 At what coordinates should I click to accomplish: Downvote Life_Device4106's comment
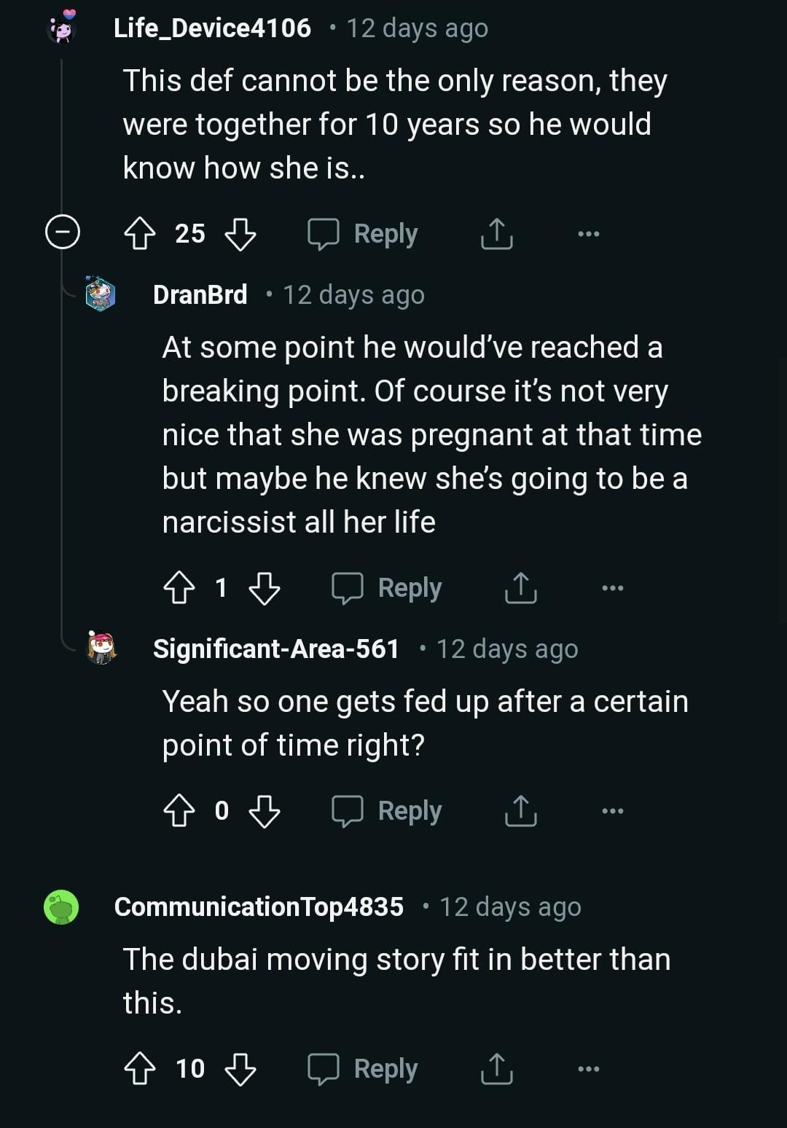pyautogui.click(x=240, y=234)
